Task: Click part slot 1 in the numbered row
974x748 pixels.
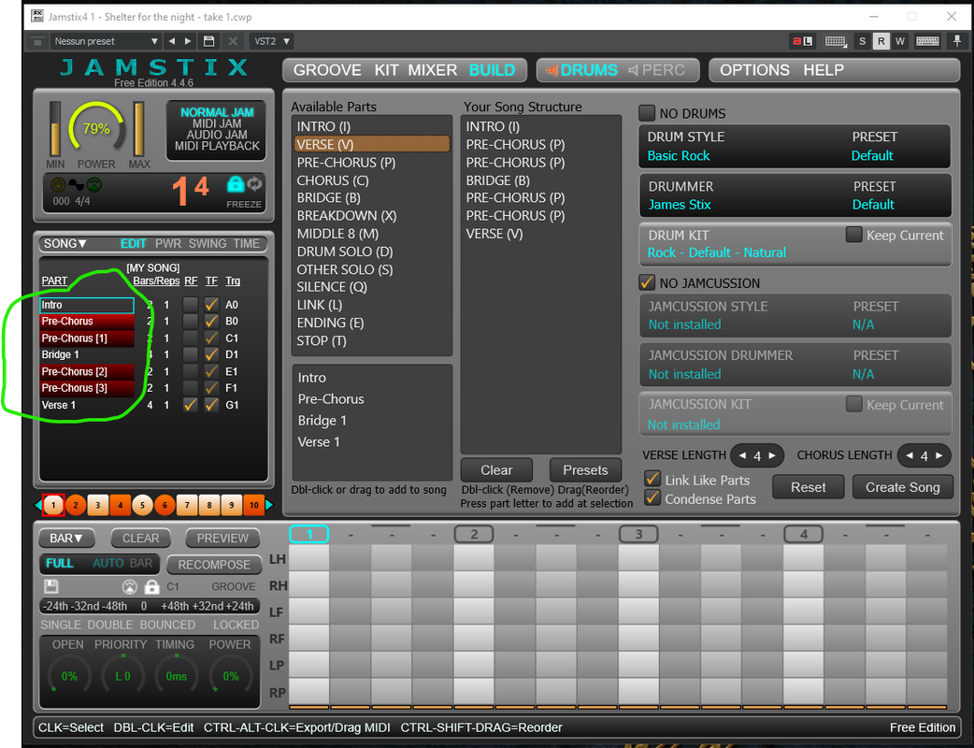Action: [x=53, y=505]
